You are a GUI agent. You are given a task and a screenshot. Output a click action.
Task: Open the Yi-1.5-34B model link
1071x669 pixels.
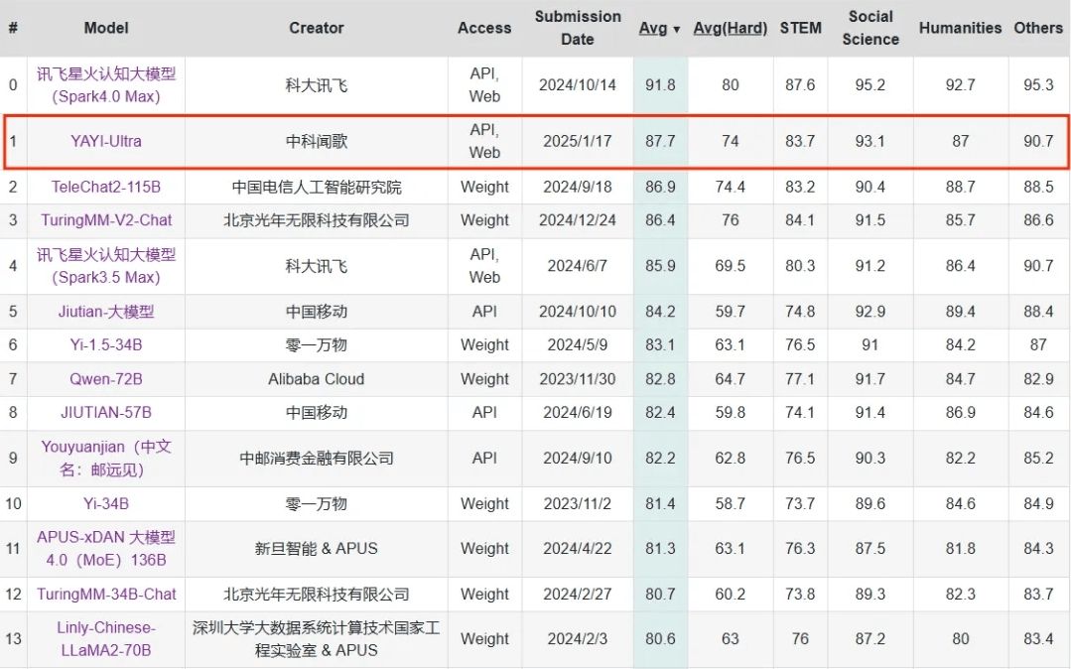pos(106,345)
